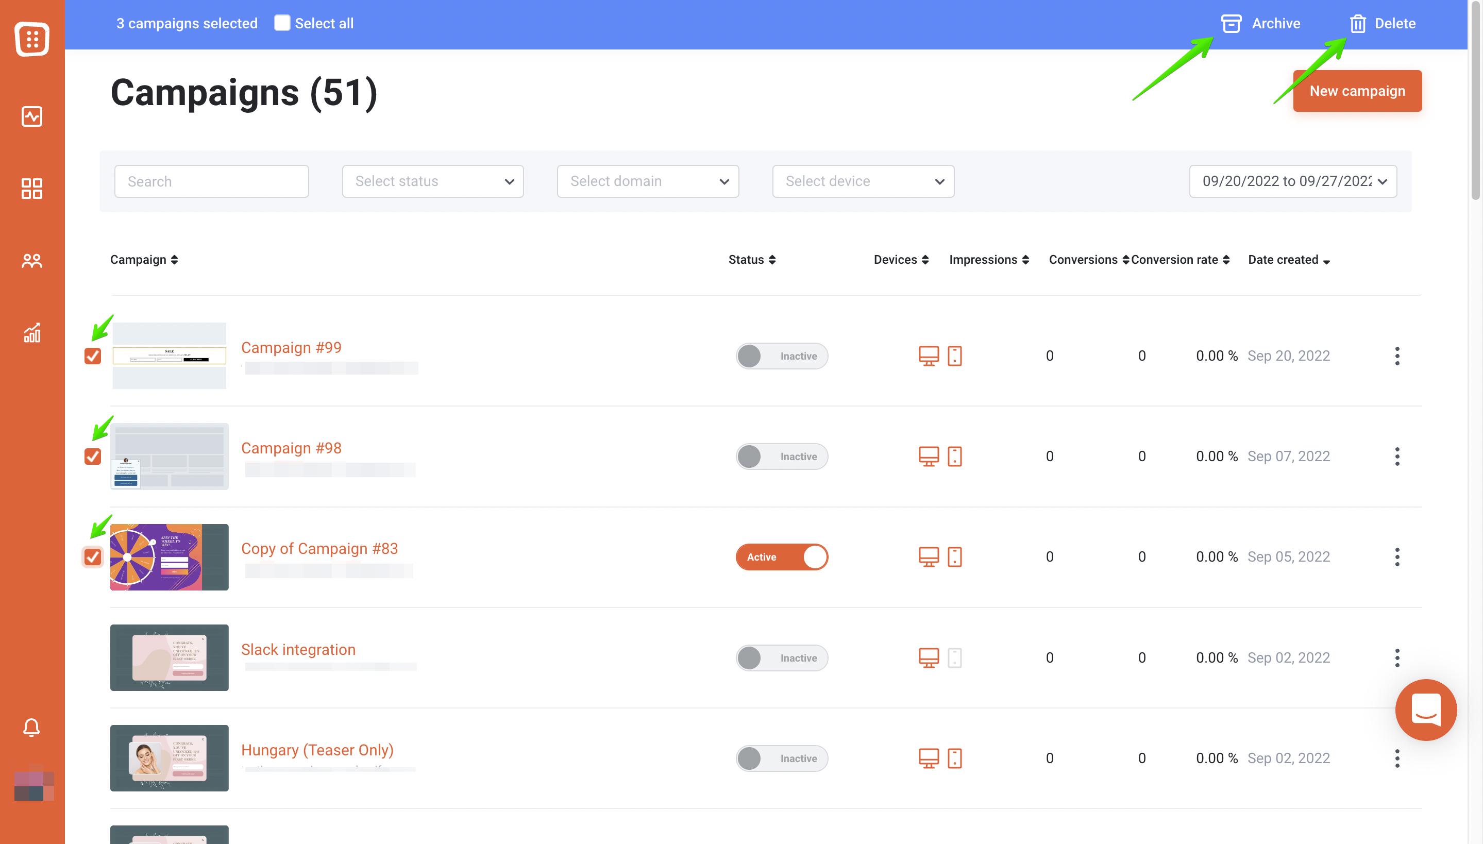Open the chat support bubble
Screen dimensions: 1483x844
coord(1426,710)
